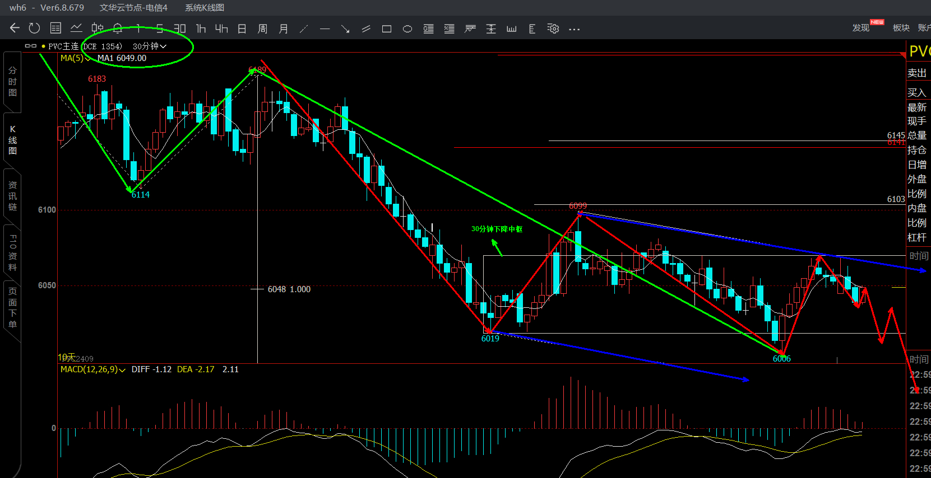The height and width of the screenshot is (478, 931).
Task: Click the E-shaped tool before the gear
Action: 532,29
